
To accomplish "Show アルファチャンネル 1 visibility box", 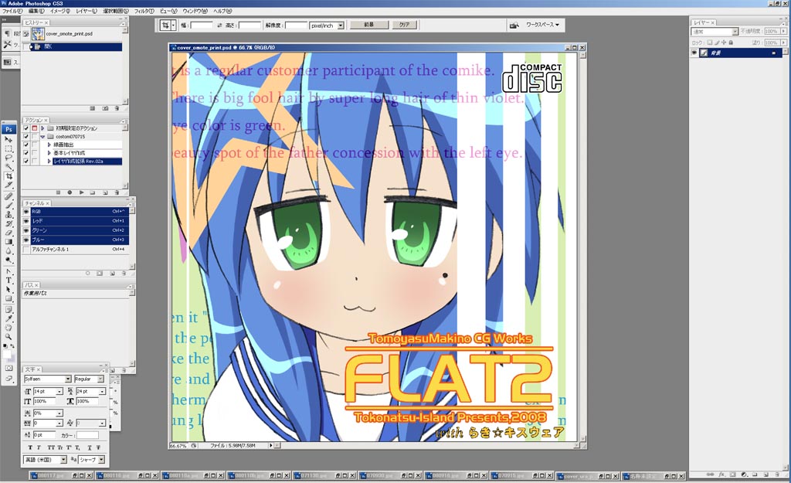I will (x=26, y=250).
